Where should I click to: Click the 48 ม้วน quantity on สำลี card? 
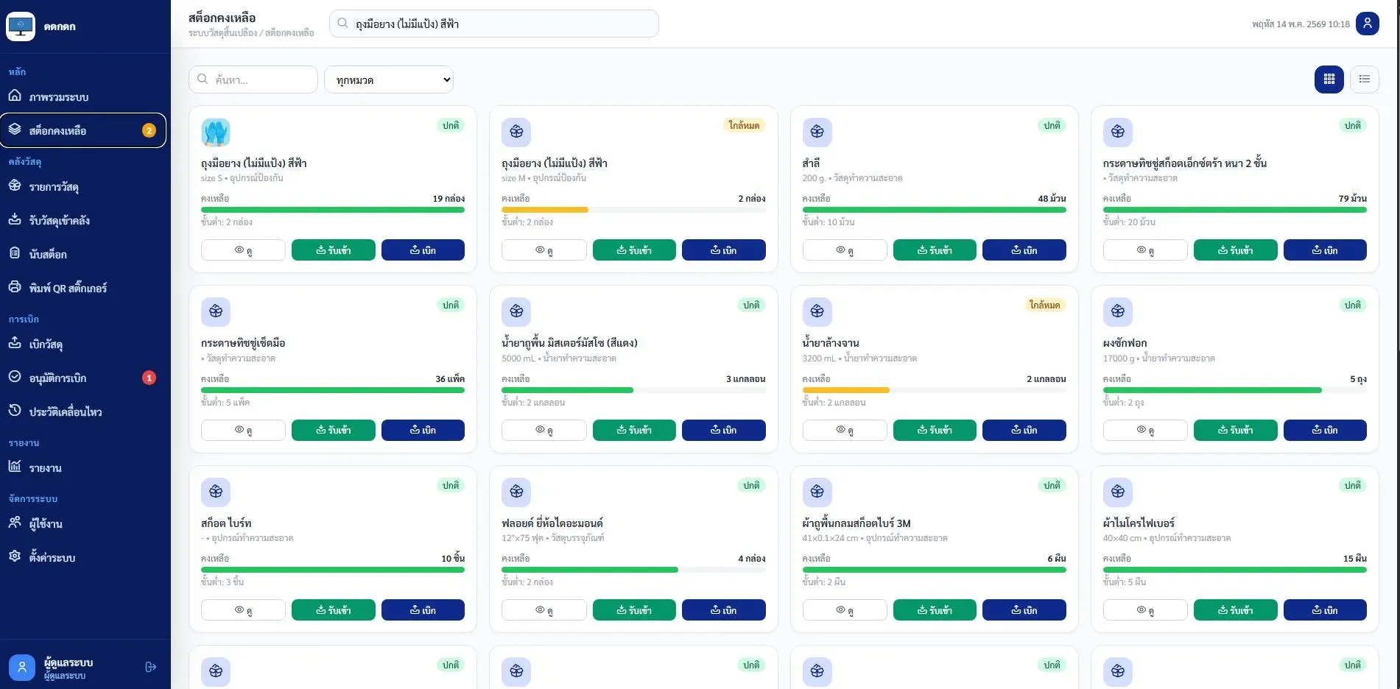coord(1052,199)
